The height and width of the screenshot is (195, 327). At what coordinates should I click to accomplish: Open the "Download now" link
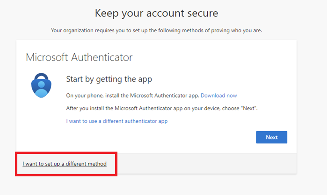tap(218, 96)
